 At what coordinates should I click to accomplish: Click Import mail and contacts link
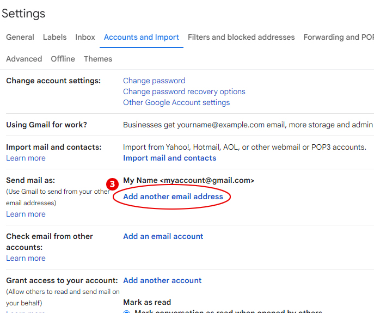point(169,158)
